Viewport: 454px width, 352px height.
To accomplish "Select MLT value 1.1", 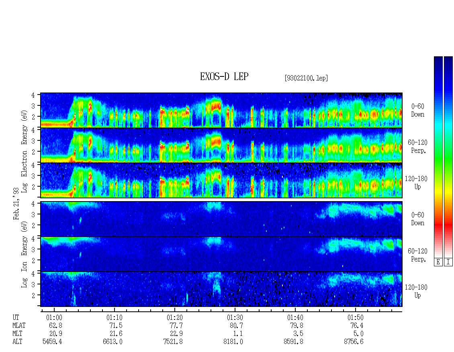I will pyautogui.click(x=238, y=334).
